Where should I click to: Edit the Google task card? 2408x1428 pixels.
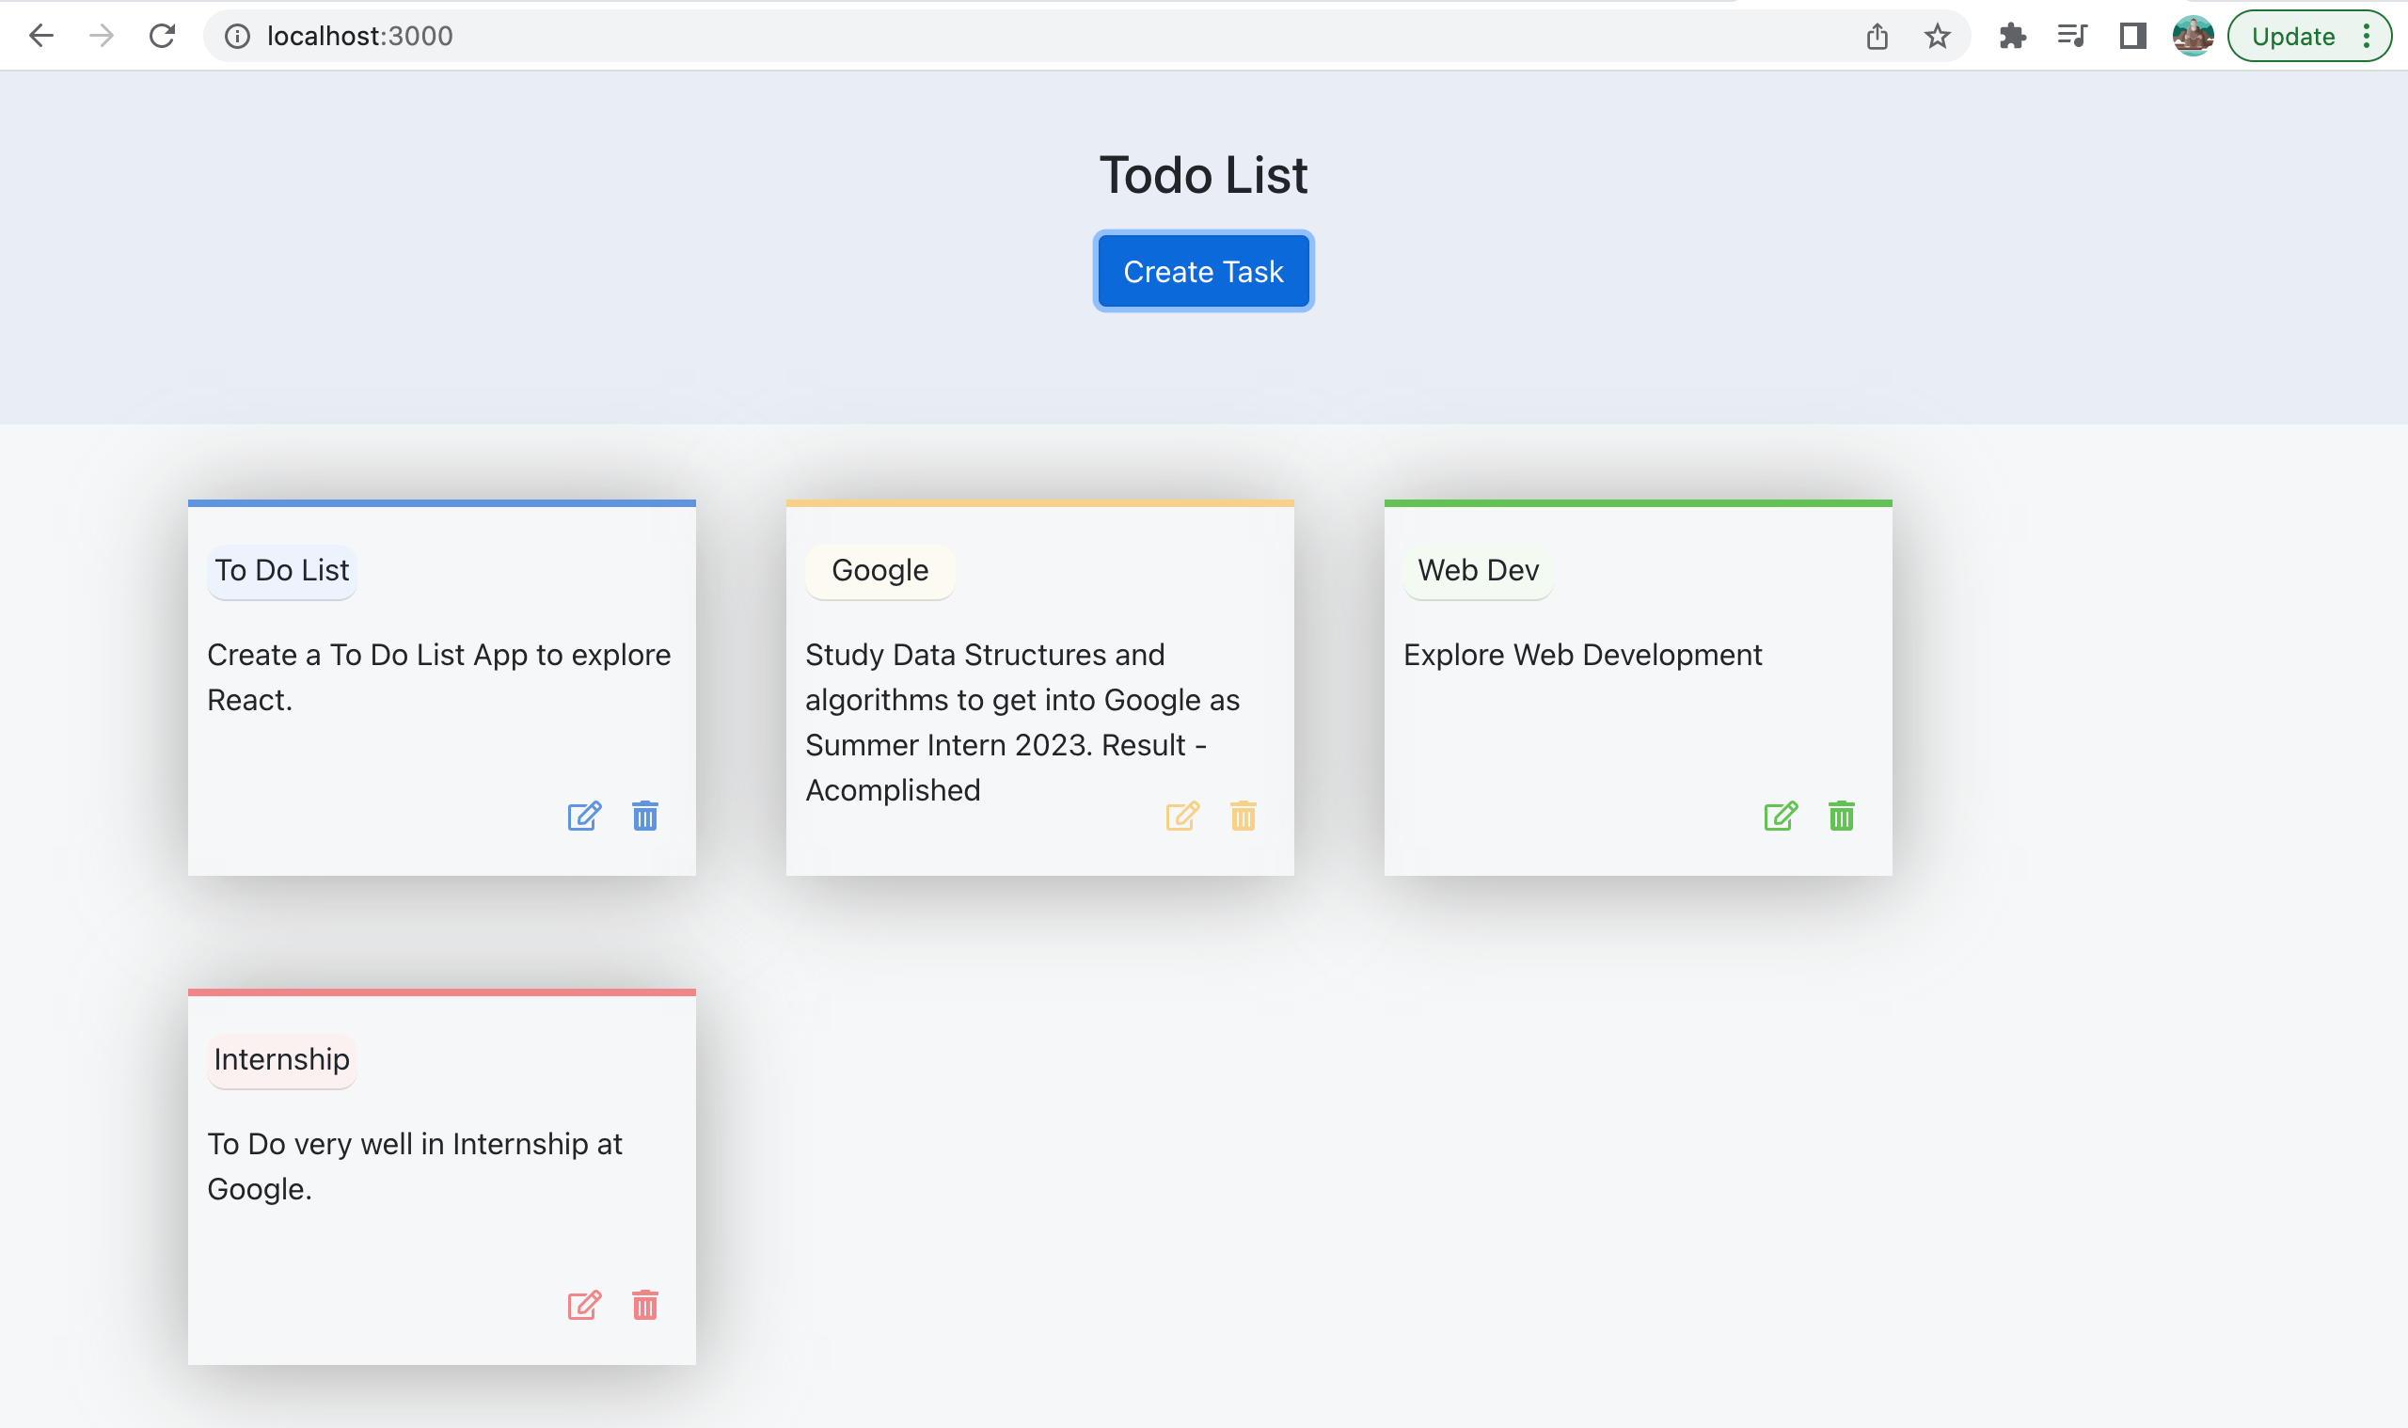point(1182,816)
